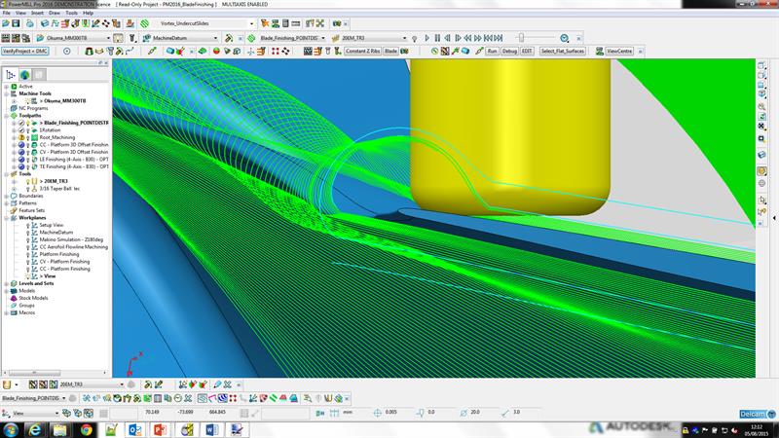The image size is (779, 438).
Task: Open the Blade_Finishing toolpath dropdown in simulation bar
Action: (323, 38)
